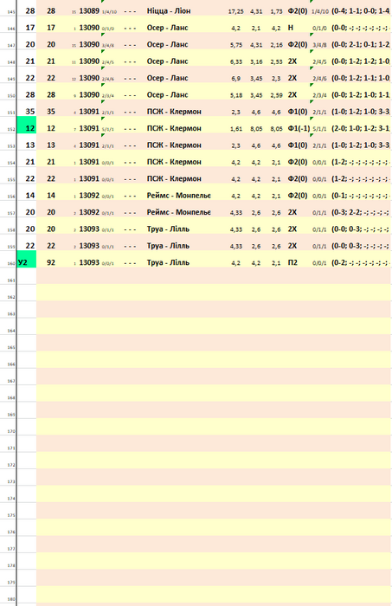The width and height of the screenshot is (392, 606).
Task: Select score cell starting (0-3; 2-2
Action: (361, 212)
